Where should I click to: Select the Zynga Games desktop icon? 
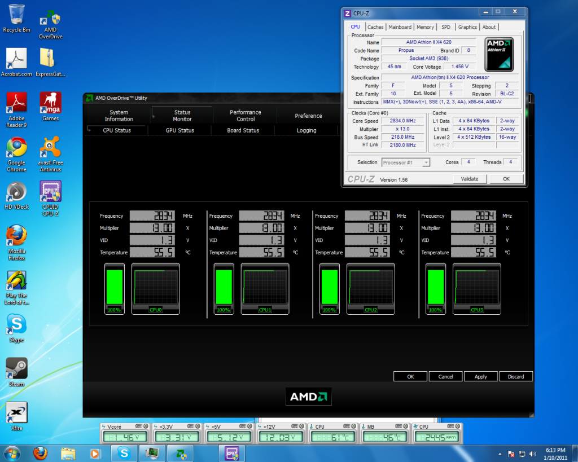coord(50,107)
